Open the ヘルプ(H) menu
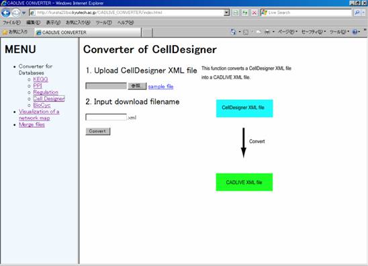 click(x=126, y=23)
